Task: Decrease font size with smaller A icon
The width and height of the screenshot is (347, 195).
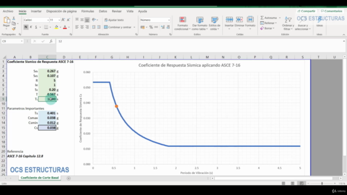Action: click(68, 20)
